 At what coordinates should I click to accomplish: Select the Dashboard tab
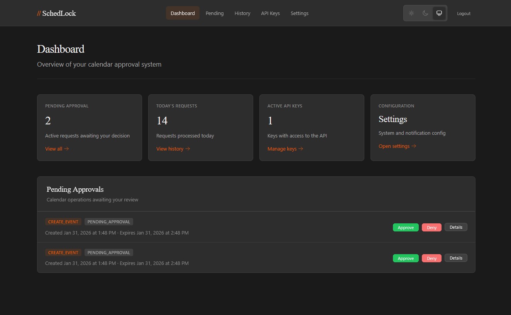click(183, 13)
